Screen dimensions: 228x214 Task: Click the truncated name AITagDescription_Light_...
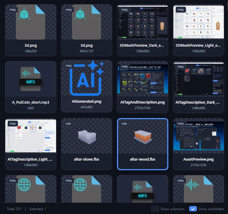click(30, 159)
